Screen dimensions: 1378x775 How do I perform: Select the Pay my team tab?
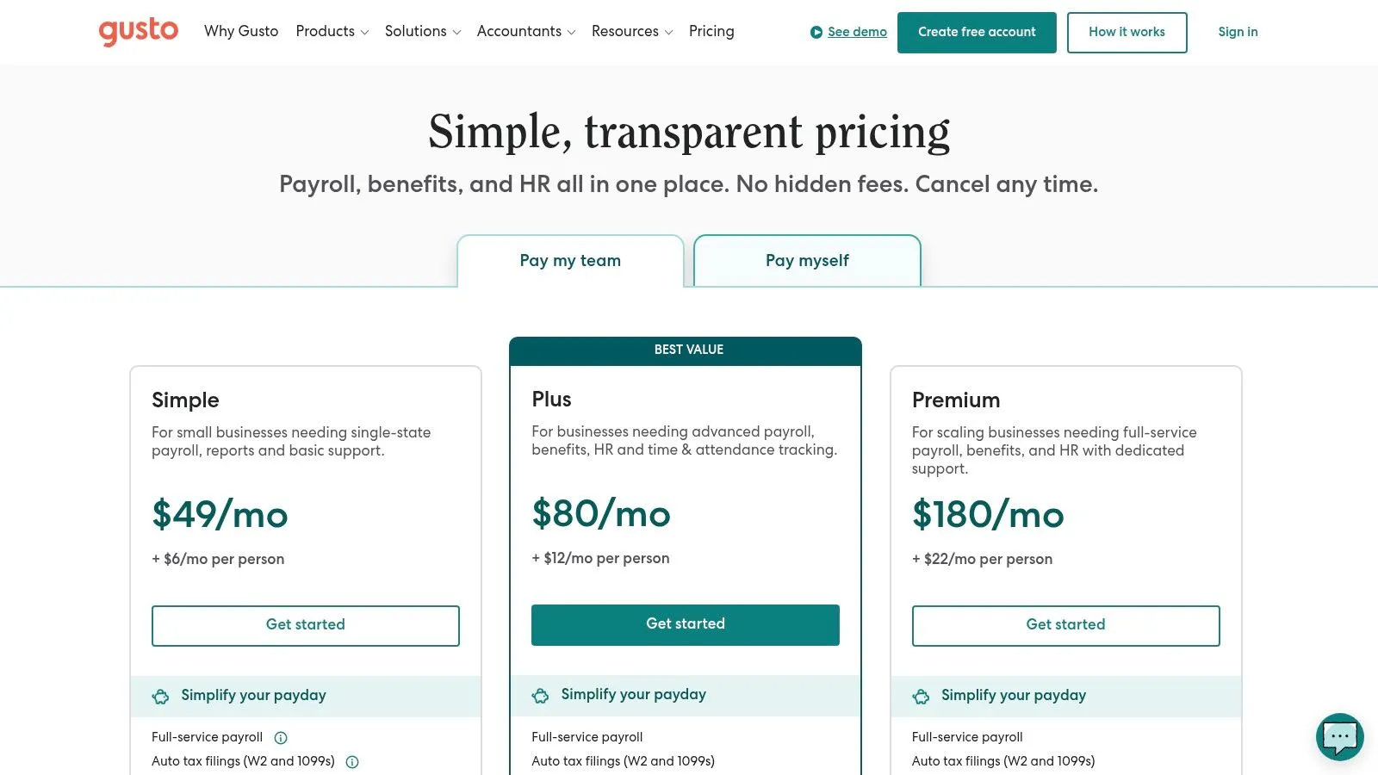570,260
